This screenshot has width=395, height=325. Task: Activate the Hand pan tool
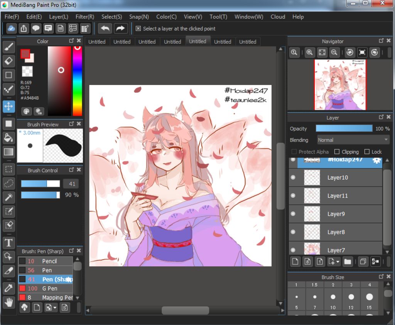(9, 302)
